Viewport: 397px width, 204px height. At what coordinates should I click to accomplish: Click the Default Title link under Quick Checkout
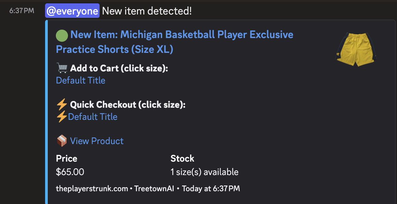point(93,117)
